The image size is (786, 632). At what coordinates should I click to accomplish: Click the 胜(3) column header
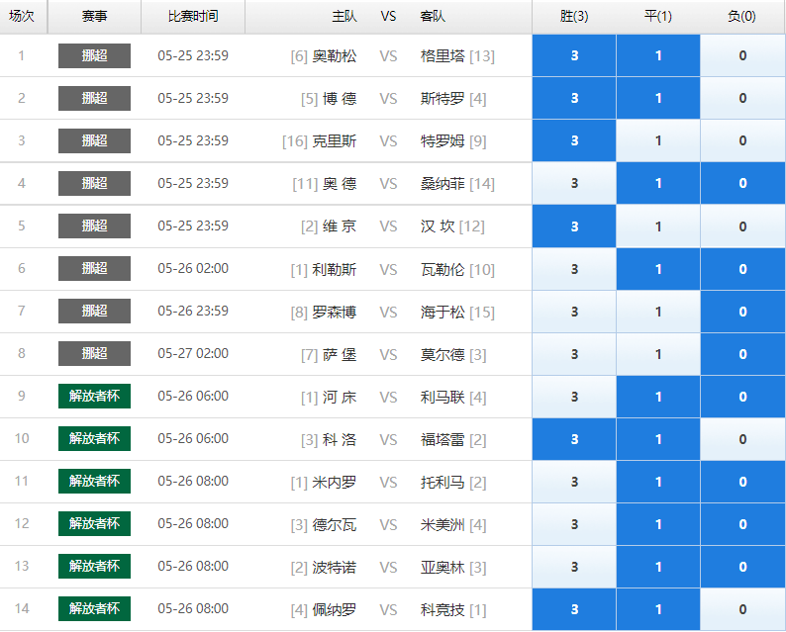574,17
